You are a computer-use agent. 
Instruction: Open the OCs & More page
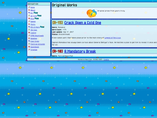point(35,27)
